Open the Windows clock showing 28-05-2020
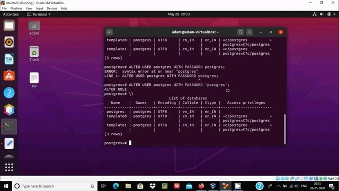Screen dimensions: 339x191 317,186
